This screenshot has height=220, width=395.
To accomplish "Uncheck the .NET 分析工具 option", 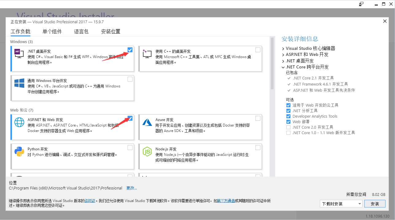I will (x=288, y=111).
